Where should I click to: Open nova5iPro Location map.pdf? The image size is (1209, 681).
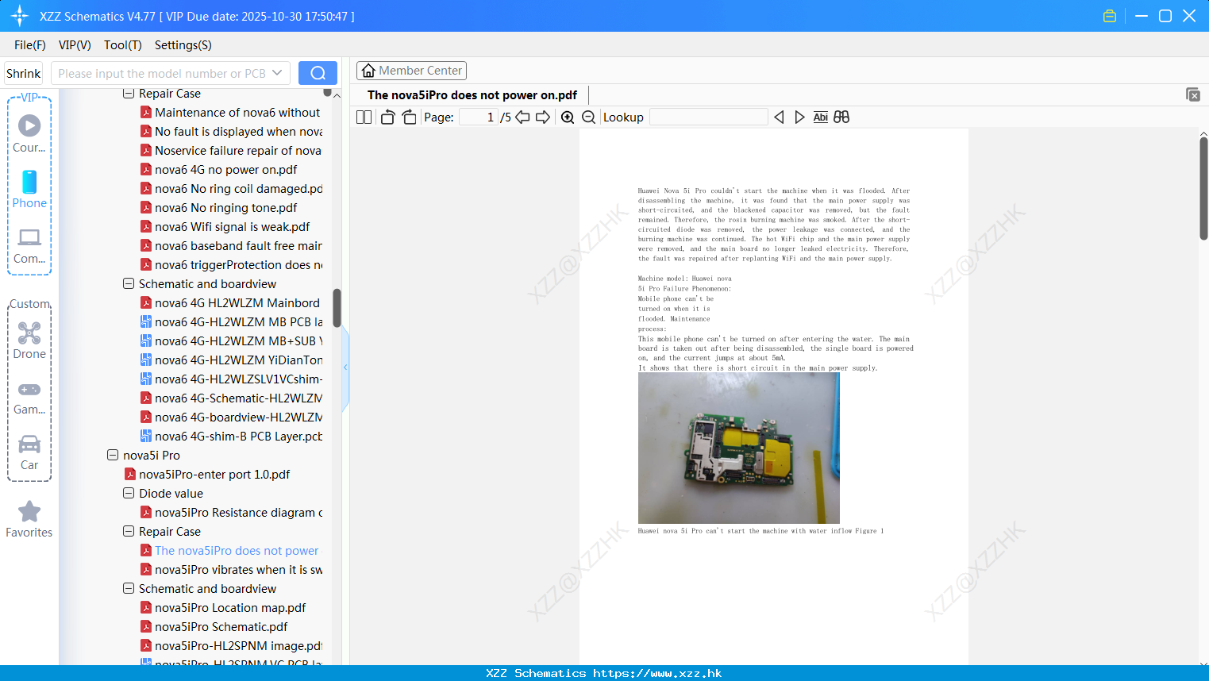coord(223,608)
